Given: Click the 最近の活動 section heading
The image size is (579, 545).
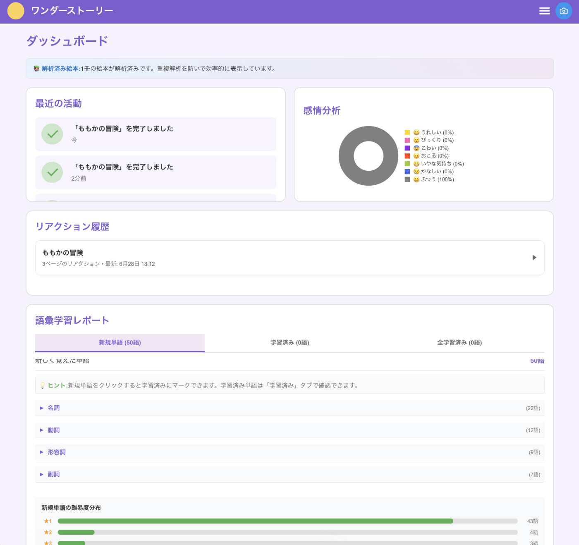Looking at the screenshot, I should click(58, 103).
